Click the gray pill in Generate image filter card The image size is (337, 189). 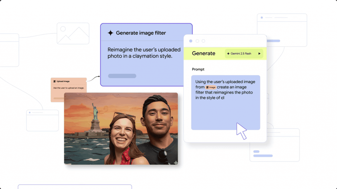pos(122,76)
